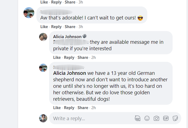Share the German shepherd reply comment
Screen dimensions: 188x128
pos(83,108)
